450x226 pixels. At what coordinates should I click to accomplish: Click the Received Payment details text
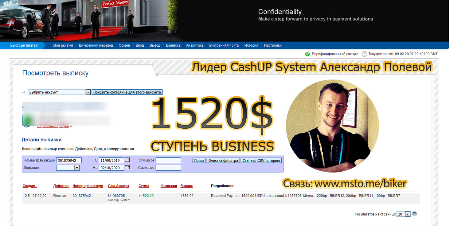[306, 196]
